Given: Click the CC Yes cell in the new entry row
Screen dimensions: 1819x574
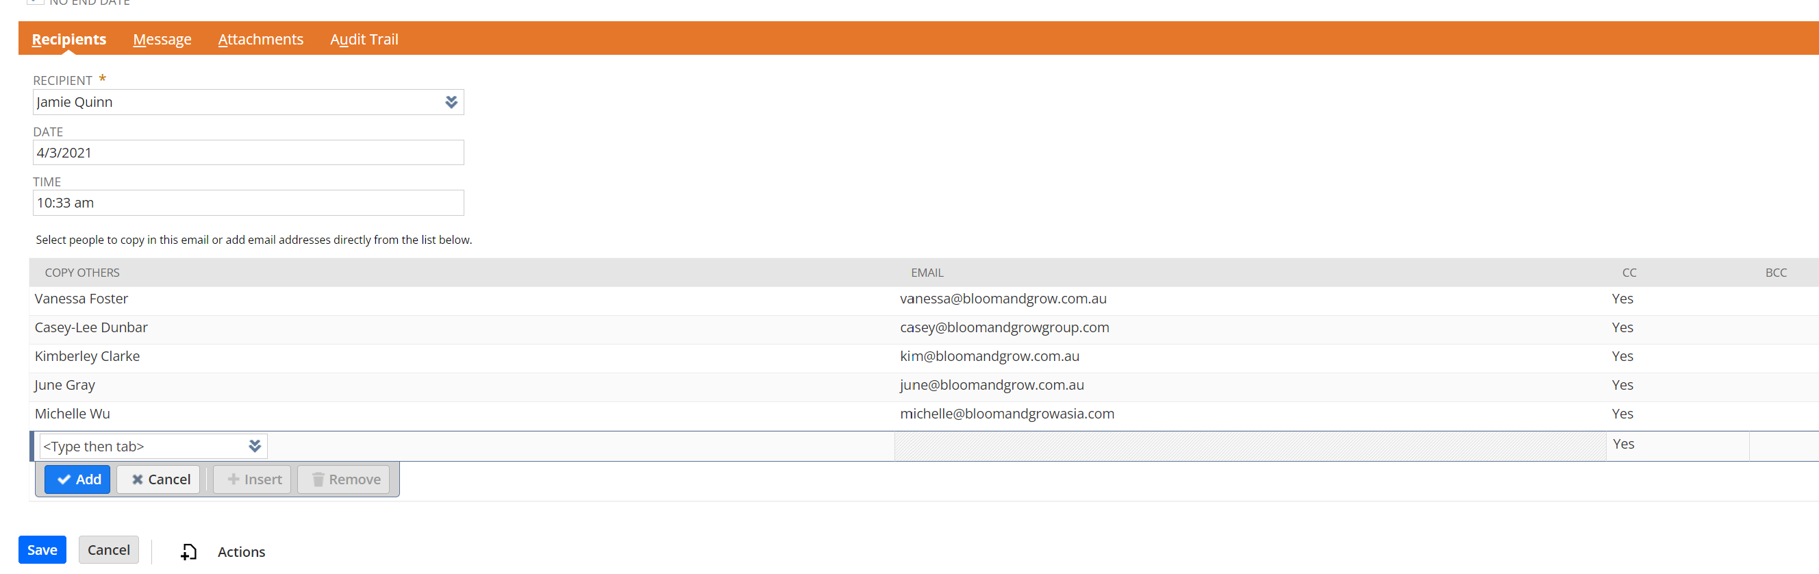Looking at the screenshot, I should click(1677, 445).
